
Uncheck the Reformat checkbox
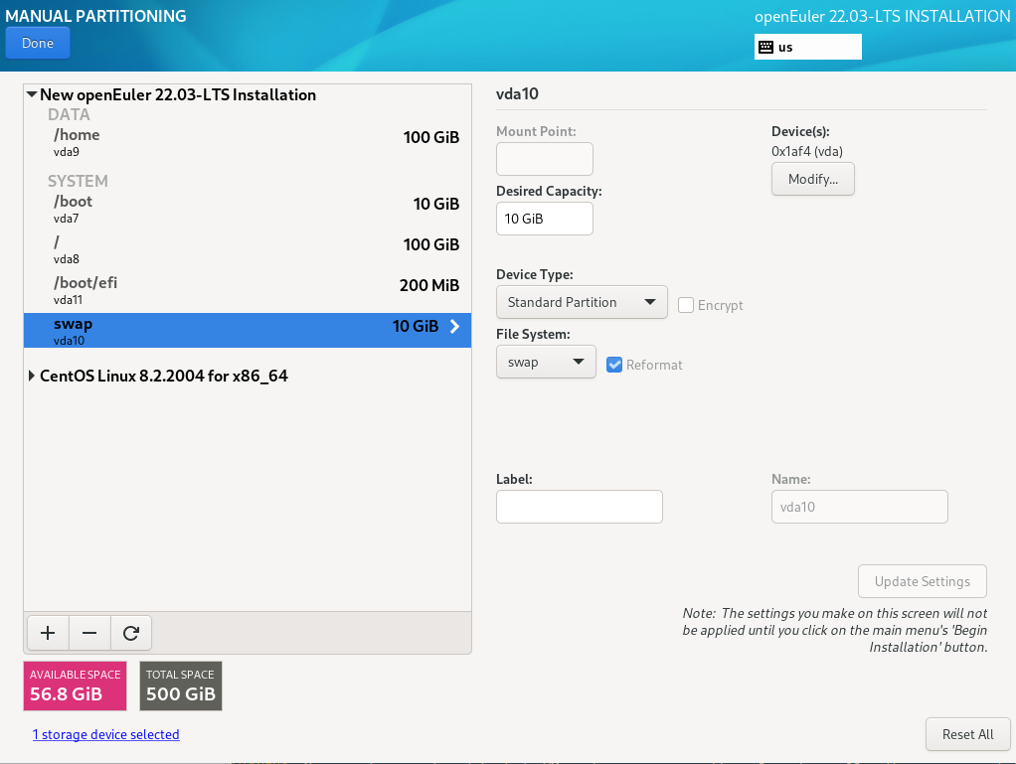(x=614, y=365)
